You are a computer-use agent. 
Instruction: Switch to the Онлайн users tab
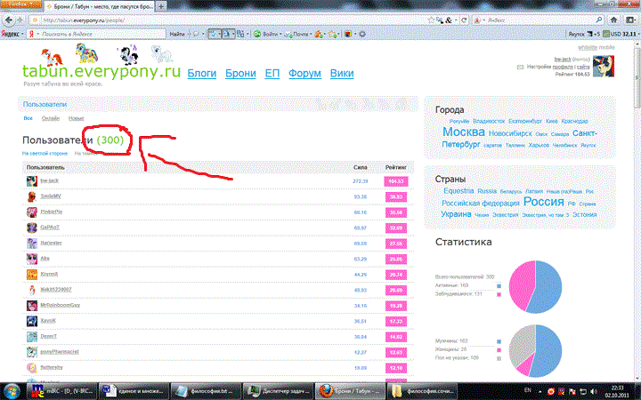pos(50,118)
